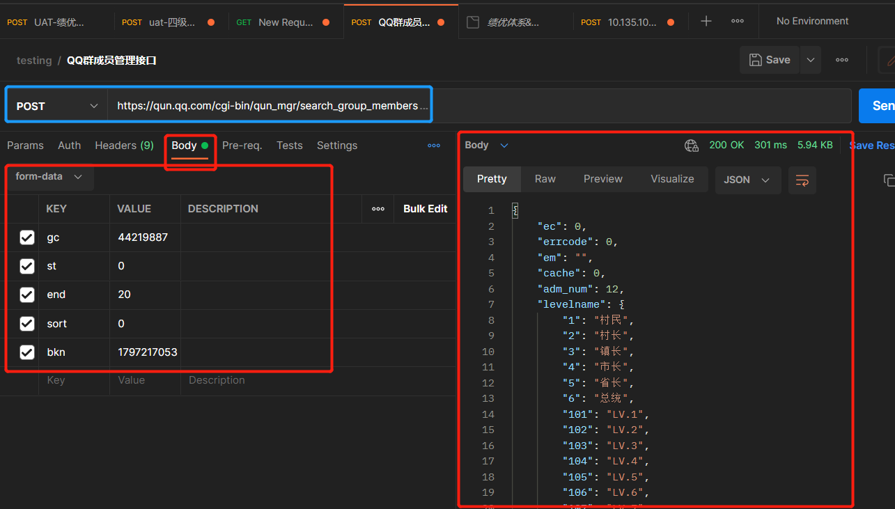Open the Headers (9) tab
Viewport: 895px width, 509px height.
pyautogui.click(x=124, y=146)
